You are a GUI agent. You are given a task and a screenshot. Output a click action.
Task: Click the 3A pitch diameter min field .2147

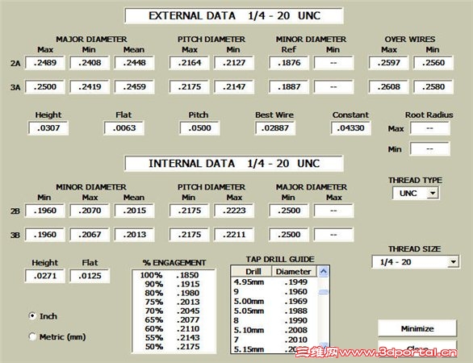pos(234,87)
